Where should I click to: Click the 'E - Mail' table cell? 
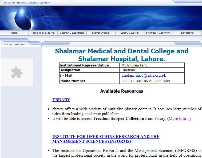coord(89,75)
